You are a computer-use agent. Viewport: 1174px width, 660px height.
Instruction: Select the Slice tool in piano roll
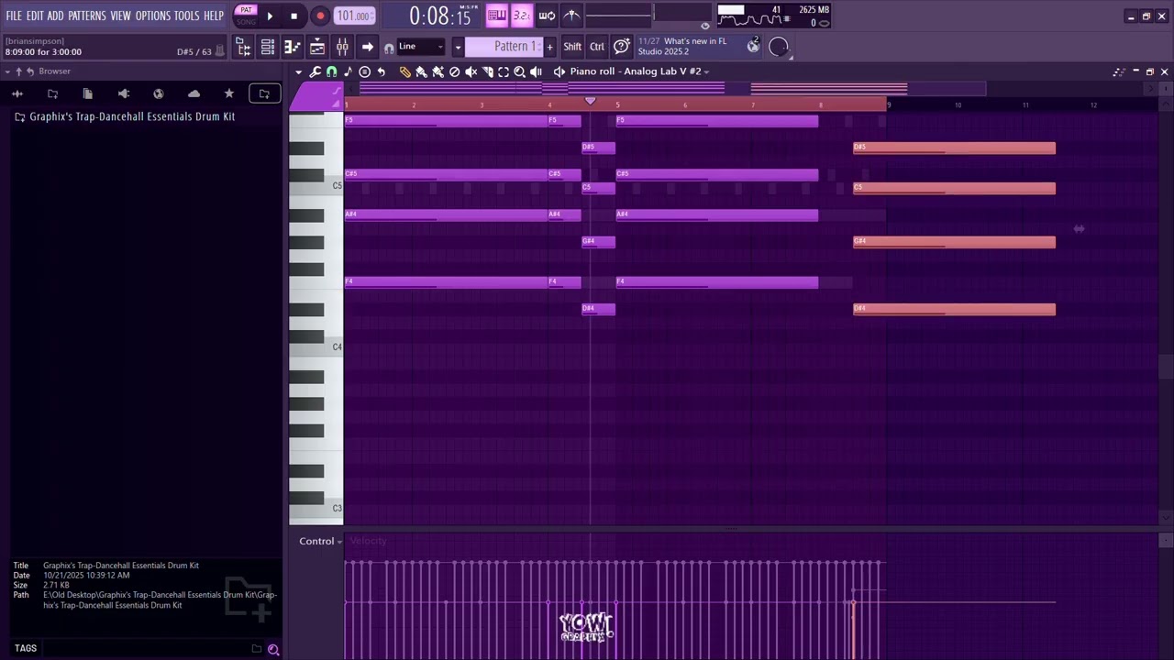click(487, 71)
